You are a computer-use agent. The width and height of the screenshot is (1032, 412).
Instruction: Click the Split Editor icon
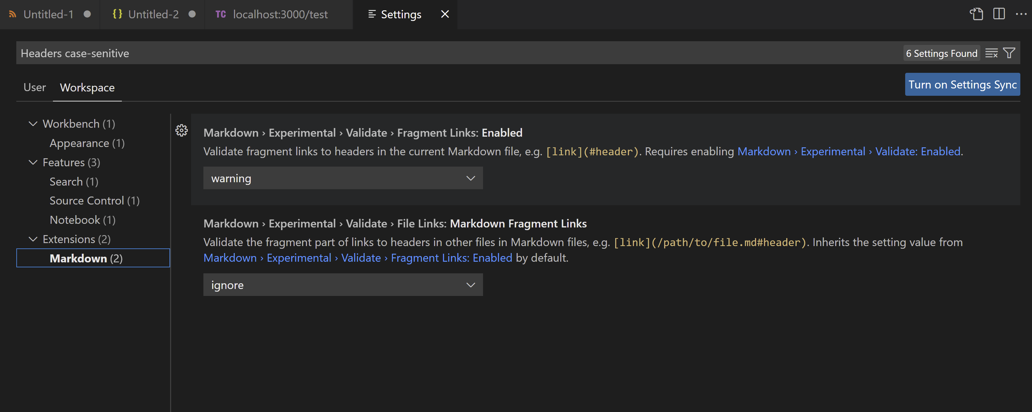[x=999, y=14]
